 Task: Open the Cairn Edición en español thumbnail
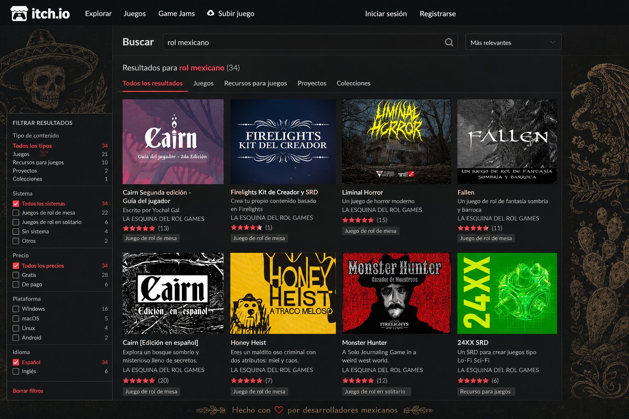tap(173, 293)
